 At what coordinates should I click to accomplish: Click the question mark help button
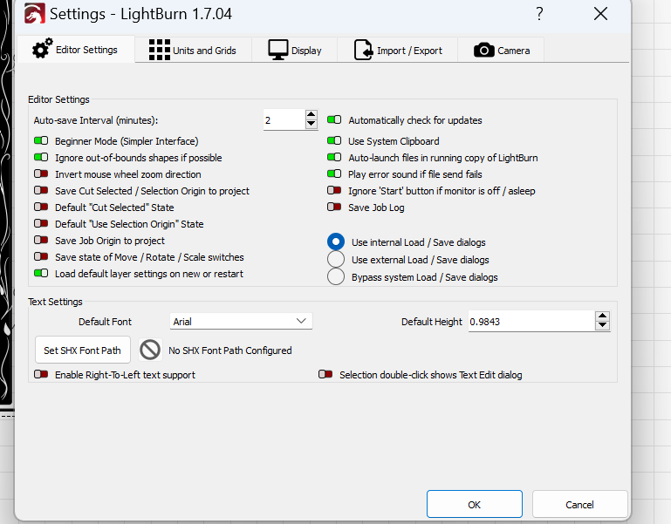[539, 14]
